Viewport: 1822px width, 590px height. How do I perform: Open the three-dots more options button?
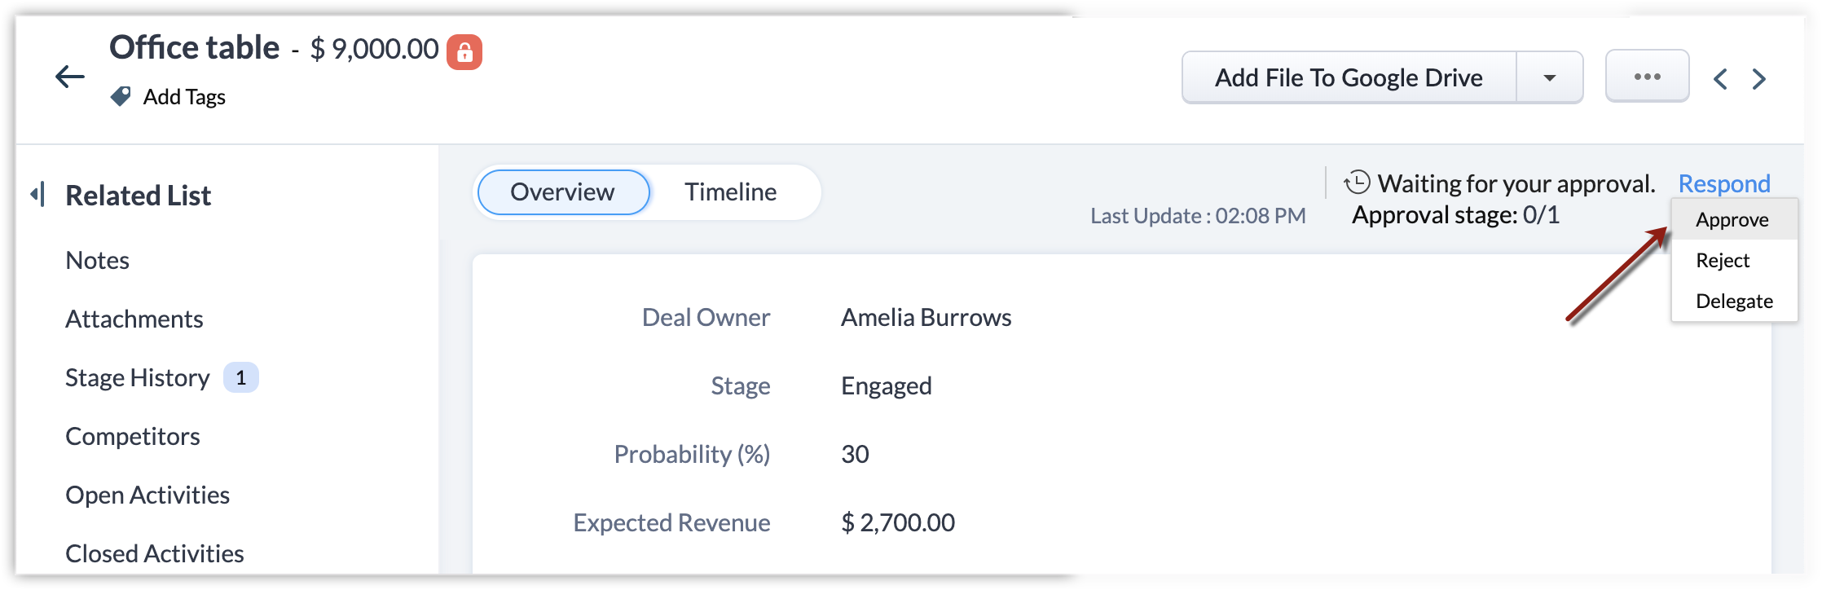pyautogui.click(x=1647, y=77)
